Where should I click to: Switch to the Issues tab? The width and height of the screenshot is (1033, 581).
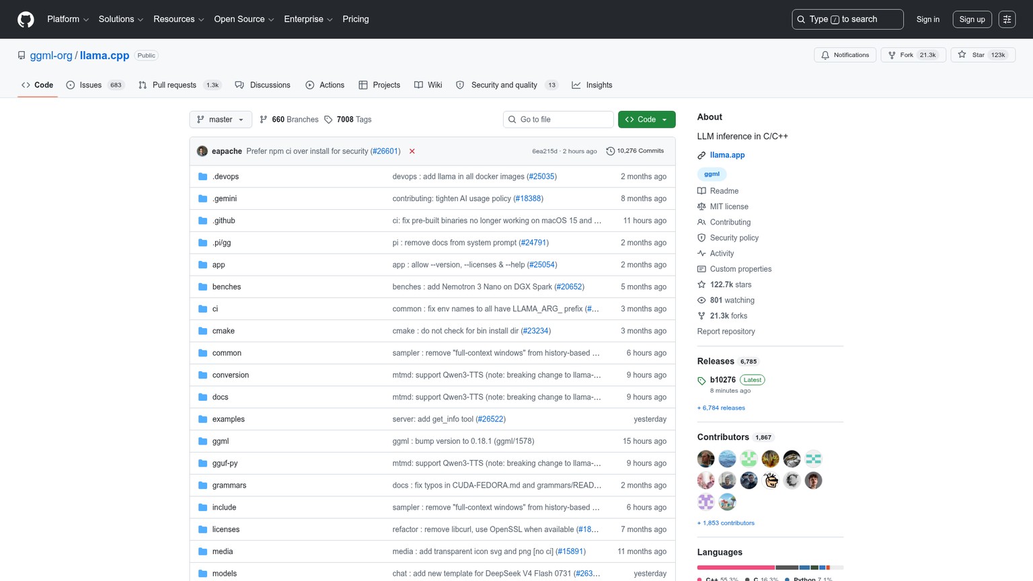click(x=95, y=85)
